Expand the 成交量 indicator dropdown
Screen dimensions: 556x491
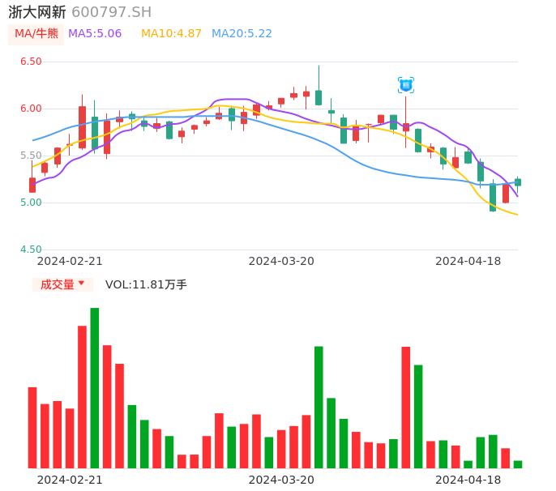(x=62, y=284)
